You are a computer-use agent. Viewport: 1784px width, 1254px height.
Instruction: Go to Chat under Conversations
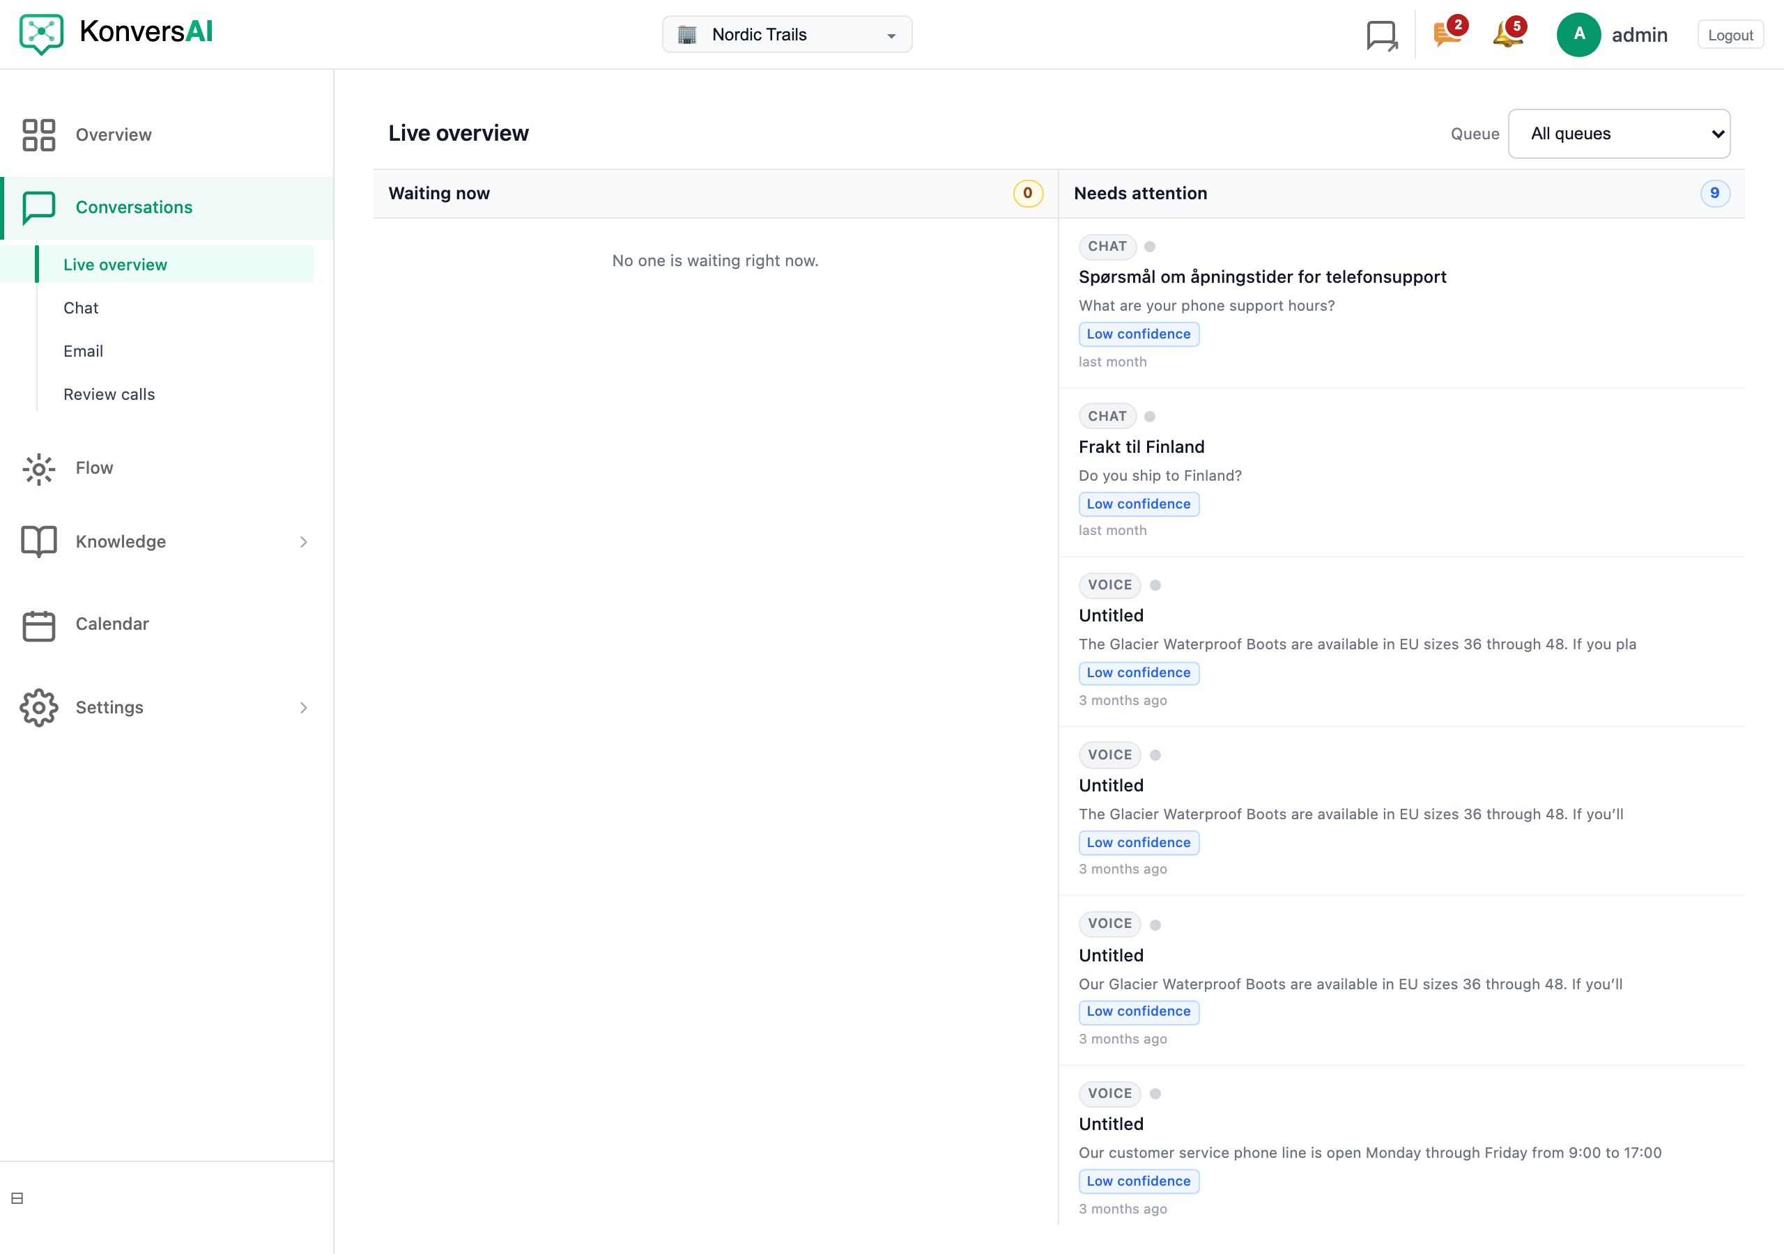81,308
